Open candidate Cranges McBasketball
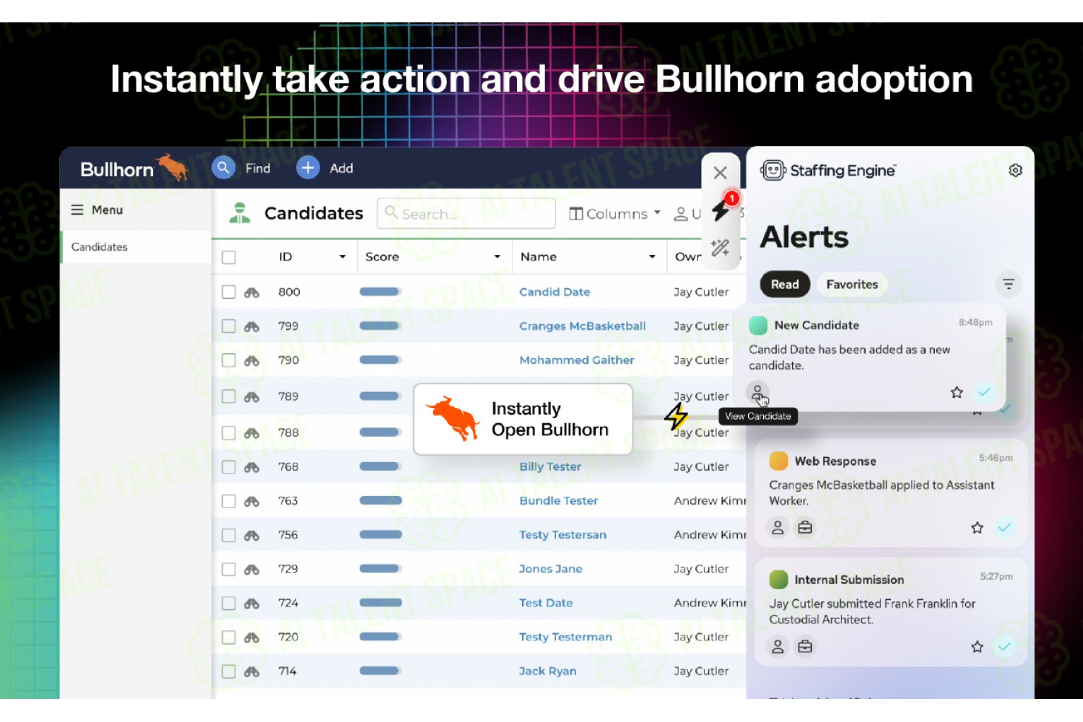Screen dimensions: 1083x722 click(582, 326)
